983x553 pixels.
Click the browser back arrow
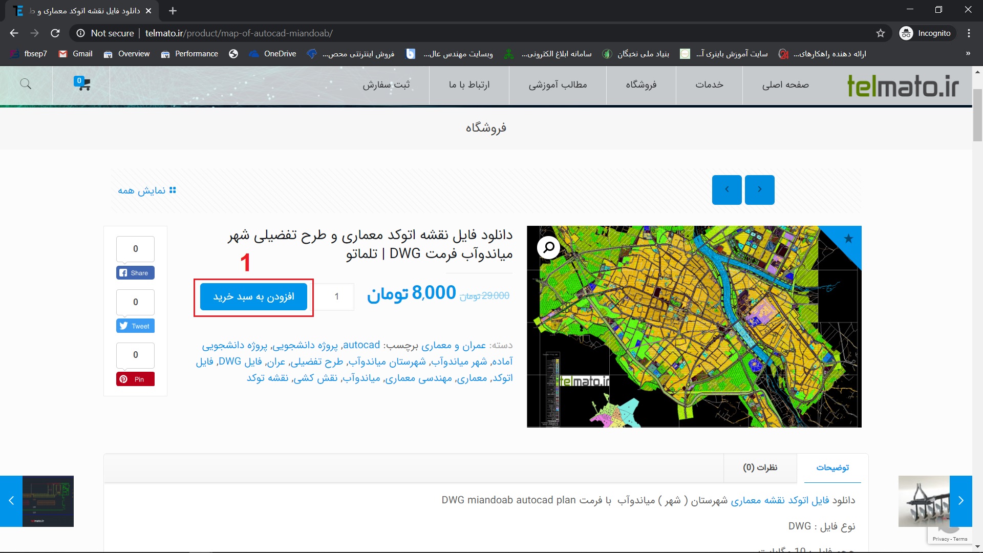(x=14, y=33)
